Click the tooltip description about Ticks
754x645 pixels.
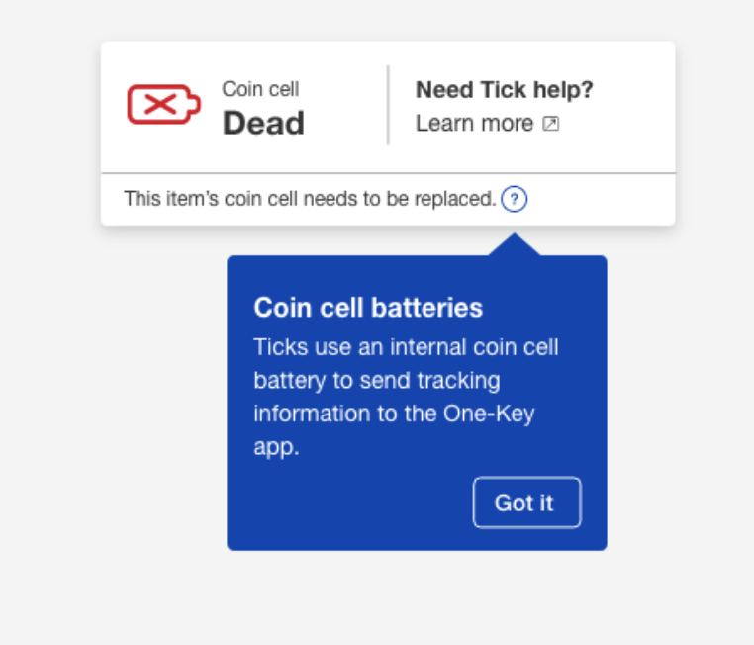[x=406, y=397]
